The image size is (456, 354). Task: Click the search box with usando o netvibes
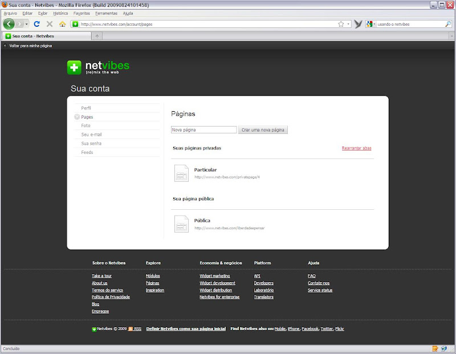[x=410, y=24]
